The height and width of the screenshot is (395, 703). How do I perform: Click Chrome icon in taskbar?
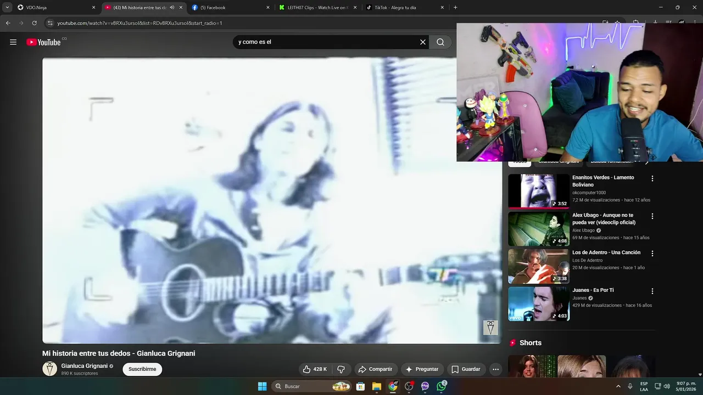[393, 386]
